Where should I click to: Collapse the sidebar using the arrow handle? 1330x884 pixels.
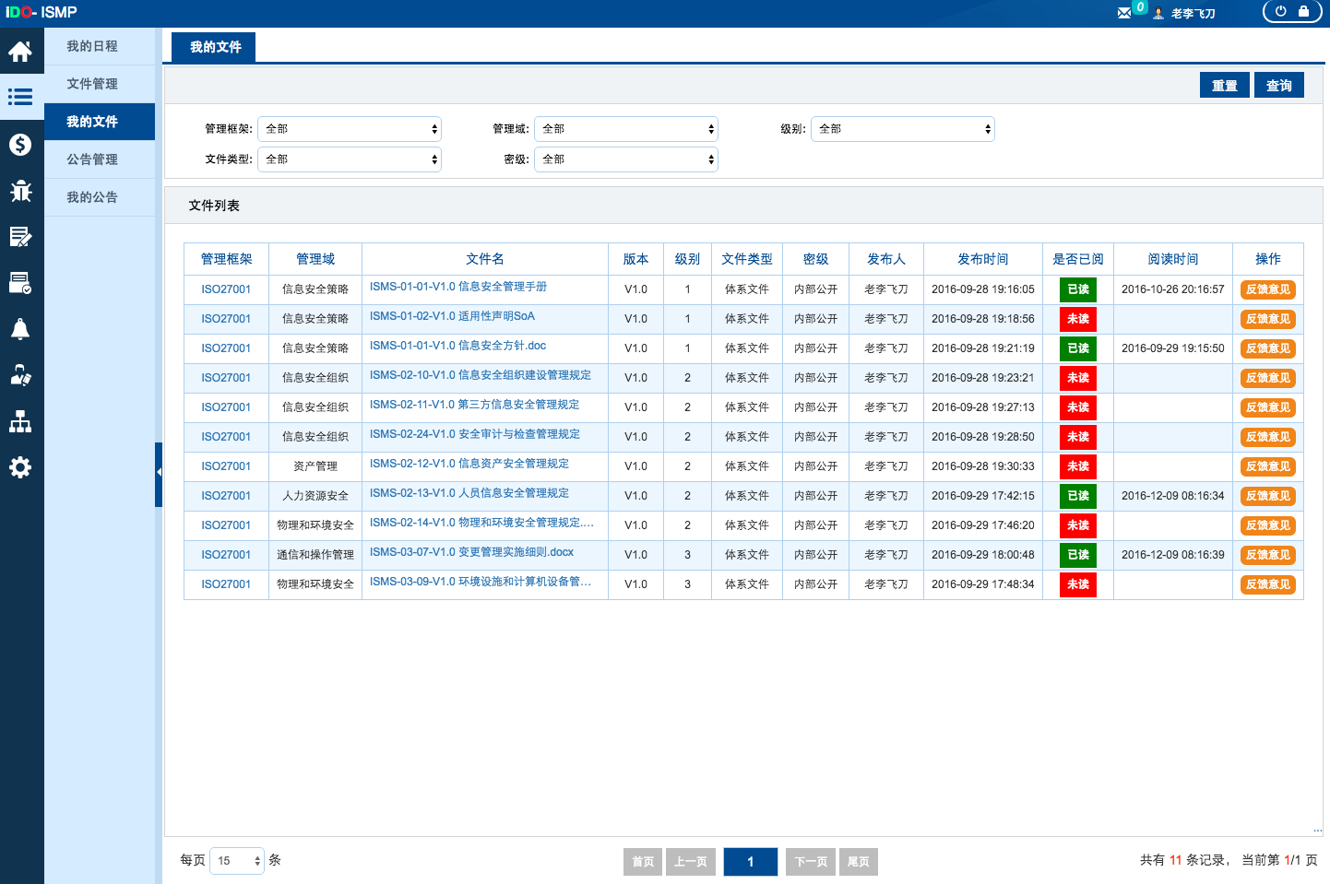159,473
